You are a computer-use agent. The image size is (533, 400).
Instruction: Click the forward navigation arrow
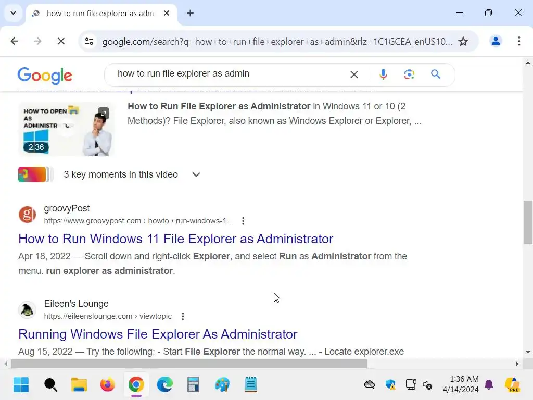coord(37,41)
